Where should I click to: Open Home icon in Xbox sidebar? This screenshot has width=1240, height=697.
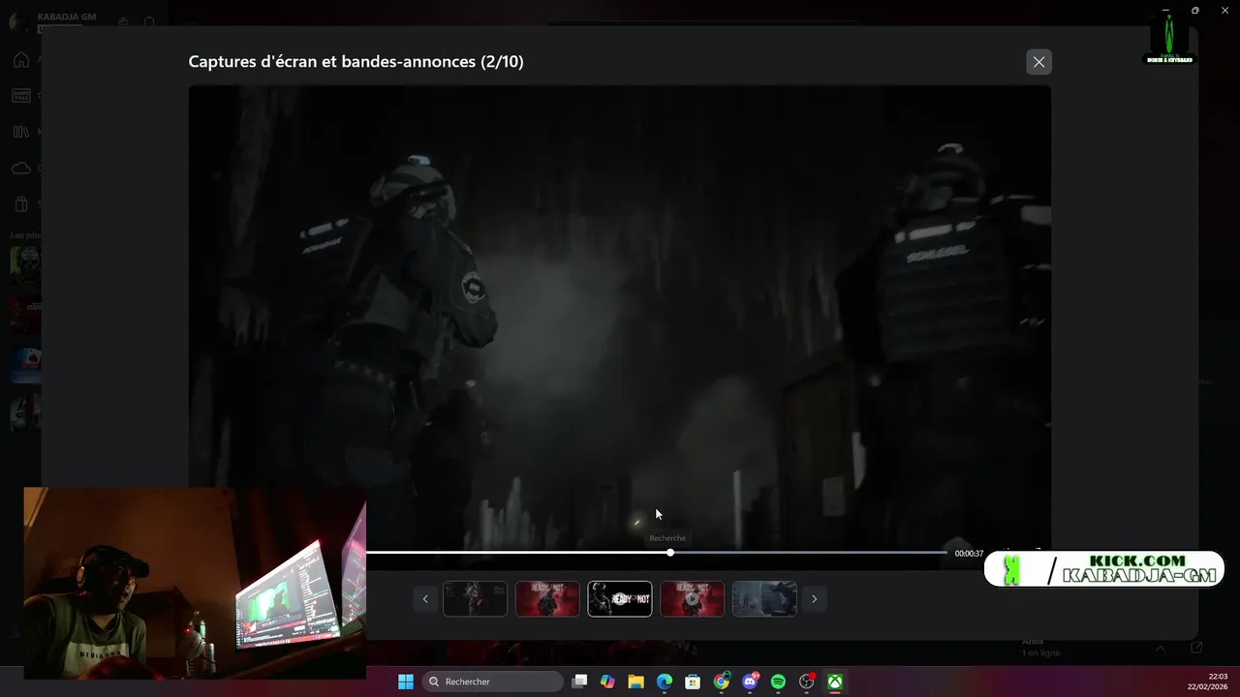click(x=21, y=60)
